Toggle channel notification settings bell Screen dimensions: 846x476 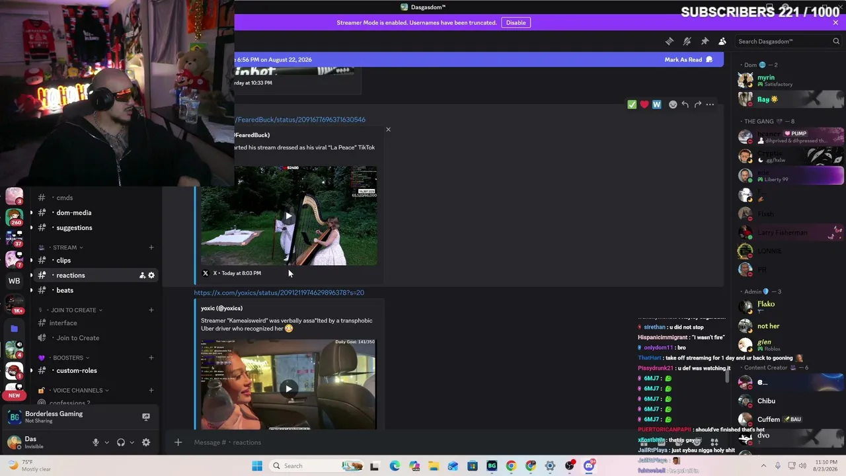pyautogui.click(x=687, y=41)
